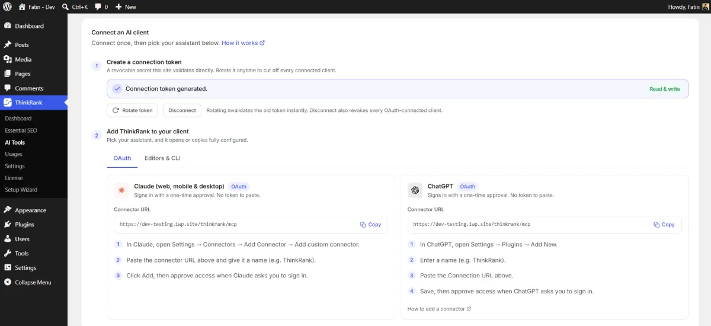711x326 pixels.
Task: Open the Usages submenu item
Action: coord(14,154)
